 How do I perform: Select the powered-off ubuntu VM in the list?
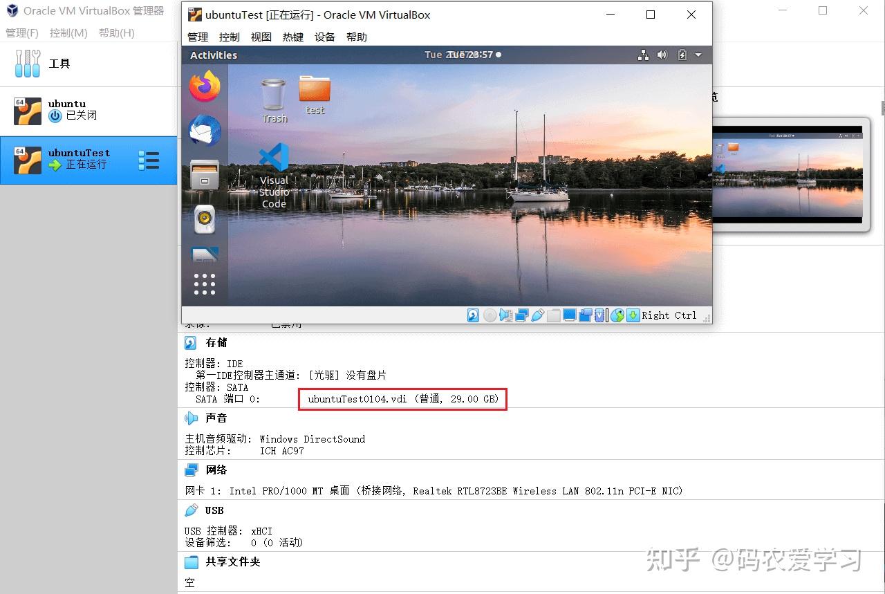click(66, 109)
